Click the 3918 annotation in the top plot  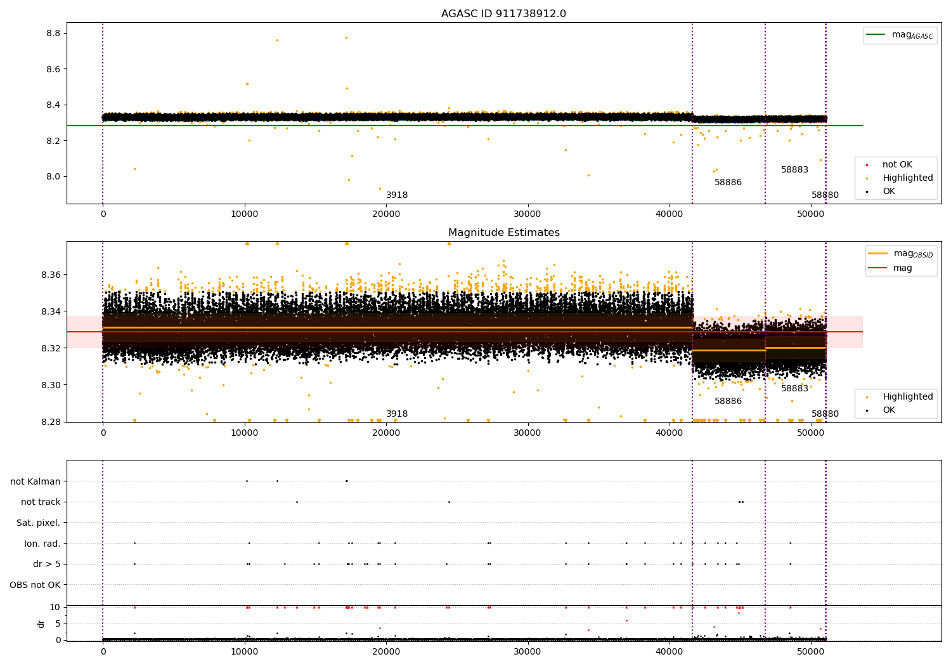(x=397, y=195)
